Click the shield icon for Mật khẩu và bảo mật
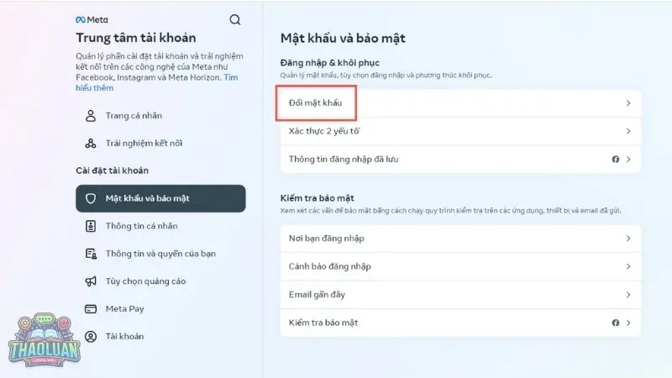The image size is (672, 378). 91,198
